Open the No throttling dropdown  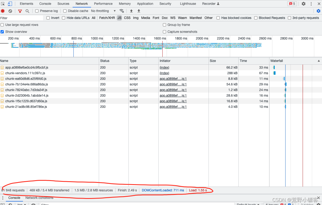[103, 11]
